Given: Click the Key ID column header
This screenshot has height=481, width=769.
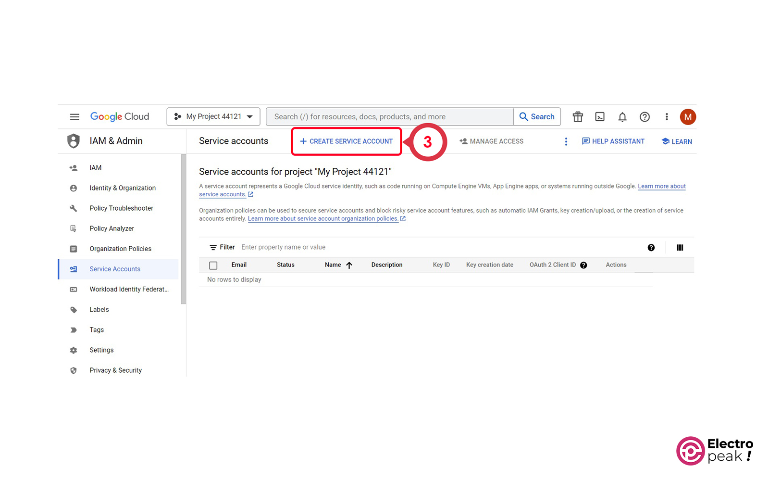Looking at the screenshot, I should point(441,265).
